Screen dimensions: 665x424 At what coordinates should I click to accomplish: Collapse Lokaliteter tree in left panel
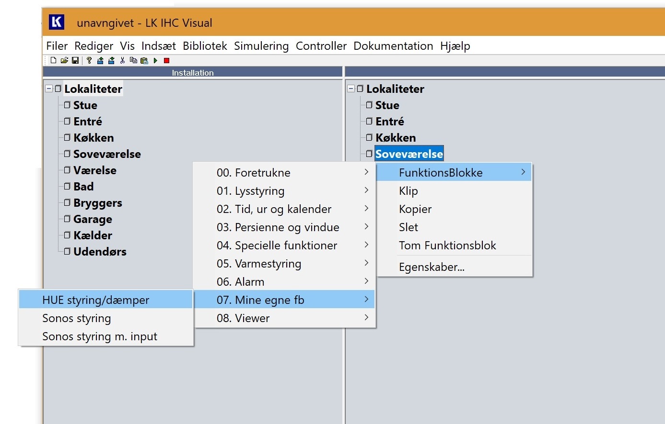[49, 89]
